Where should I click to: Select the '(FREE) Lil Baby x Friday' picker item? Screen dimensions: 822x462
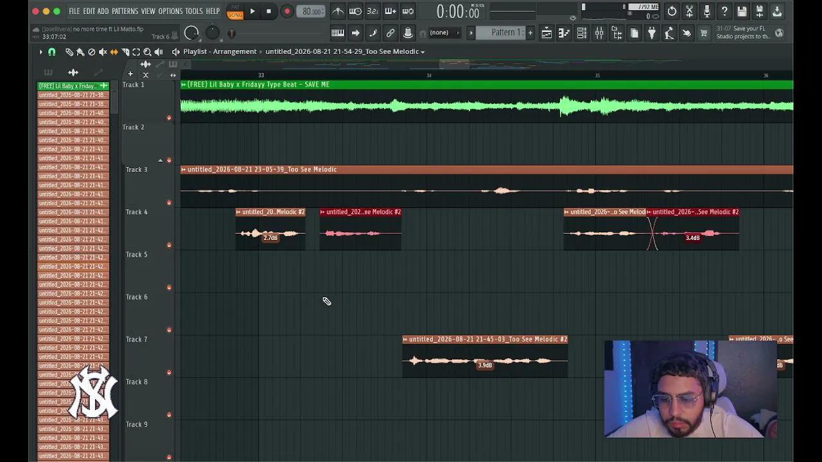[73, 86]
